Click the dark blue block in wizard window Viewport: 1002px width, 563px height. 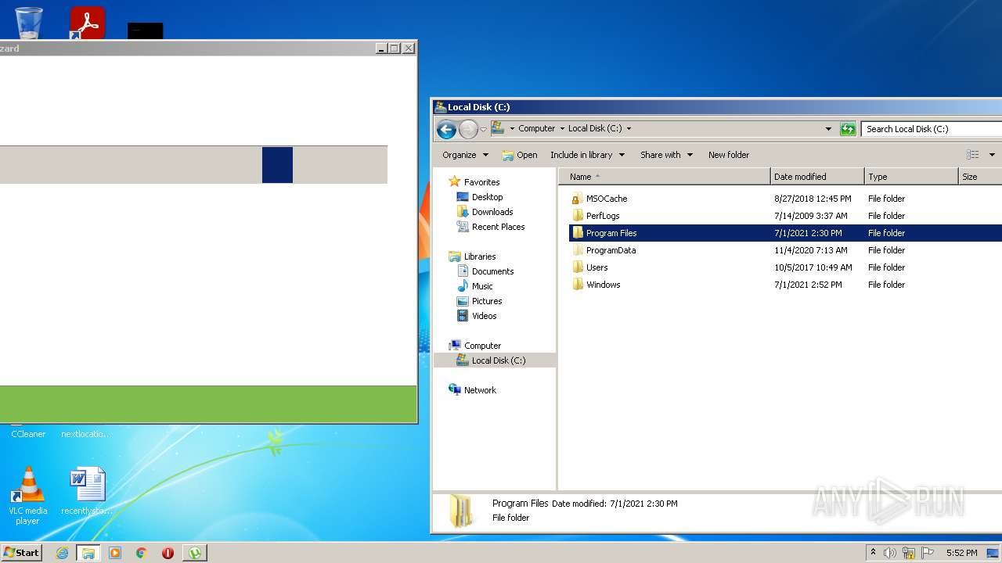pos(277,165)
